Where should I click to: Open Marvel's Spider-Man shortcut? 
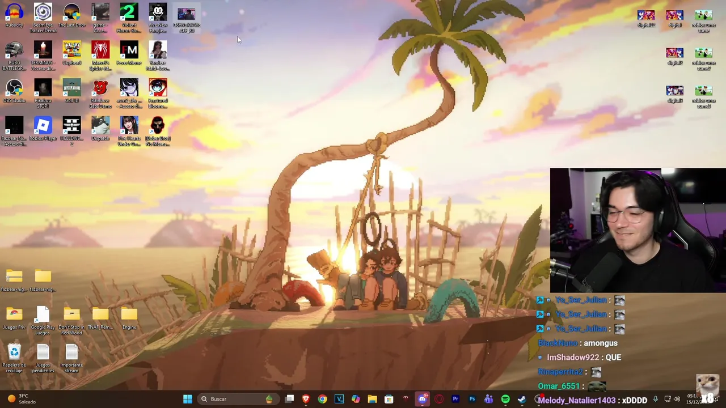pyautogui.click(x=100, y=56)
